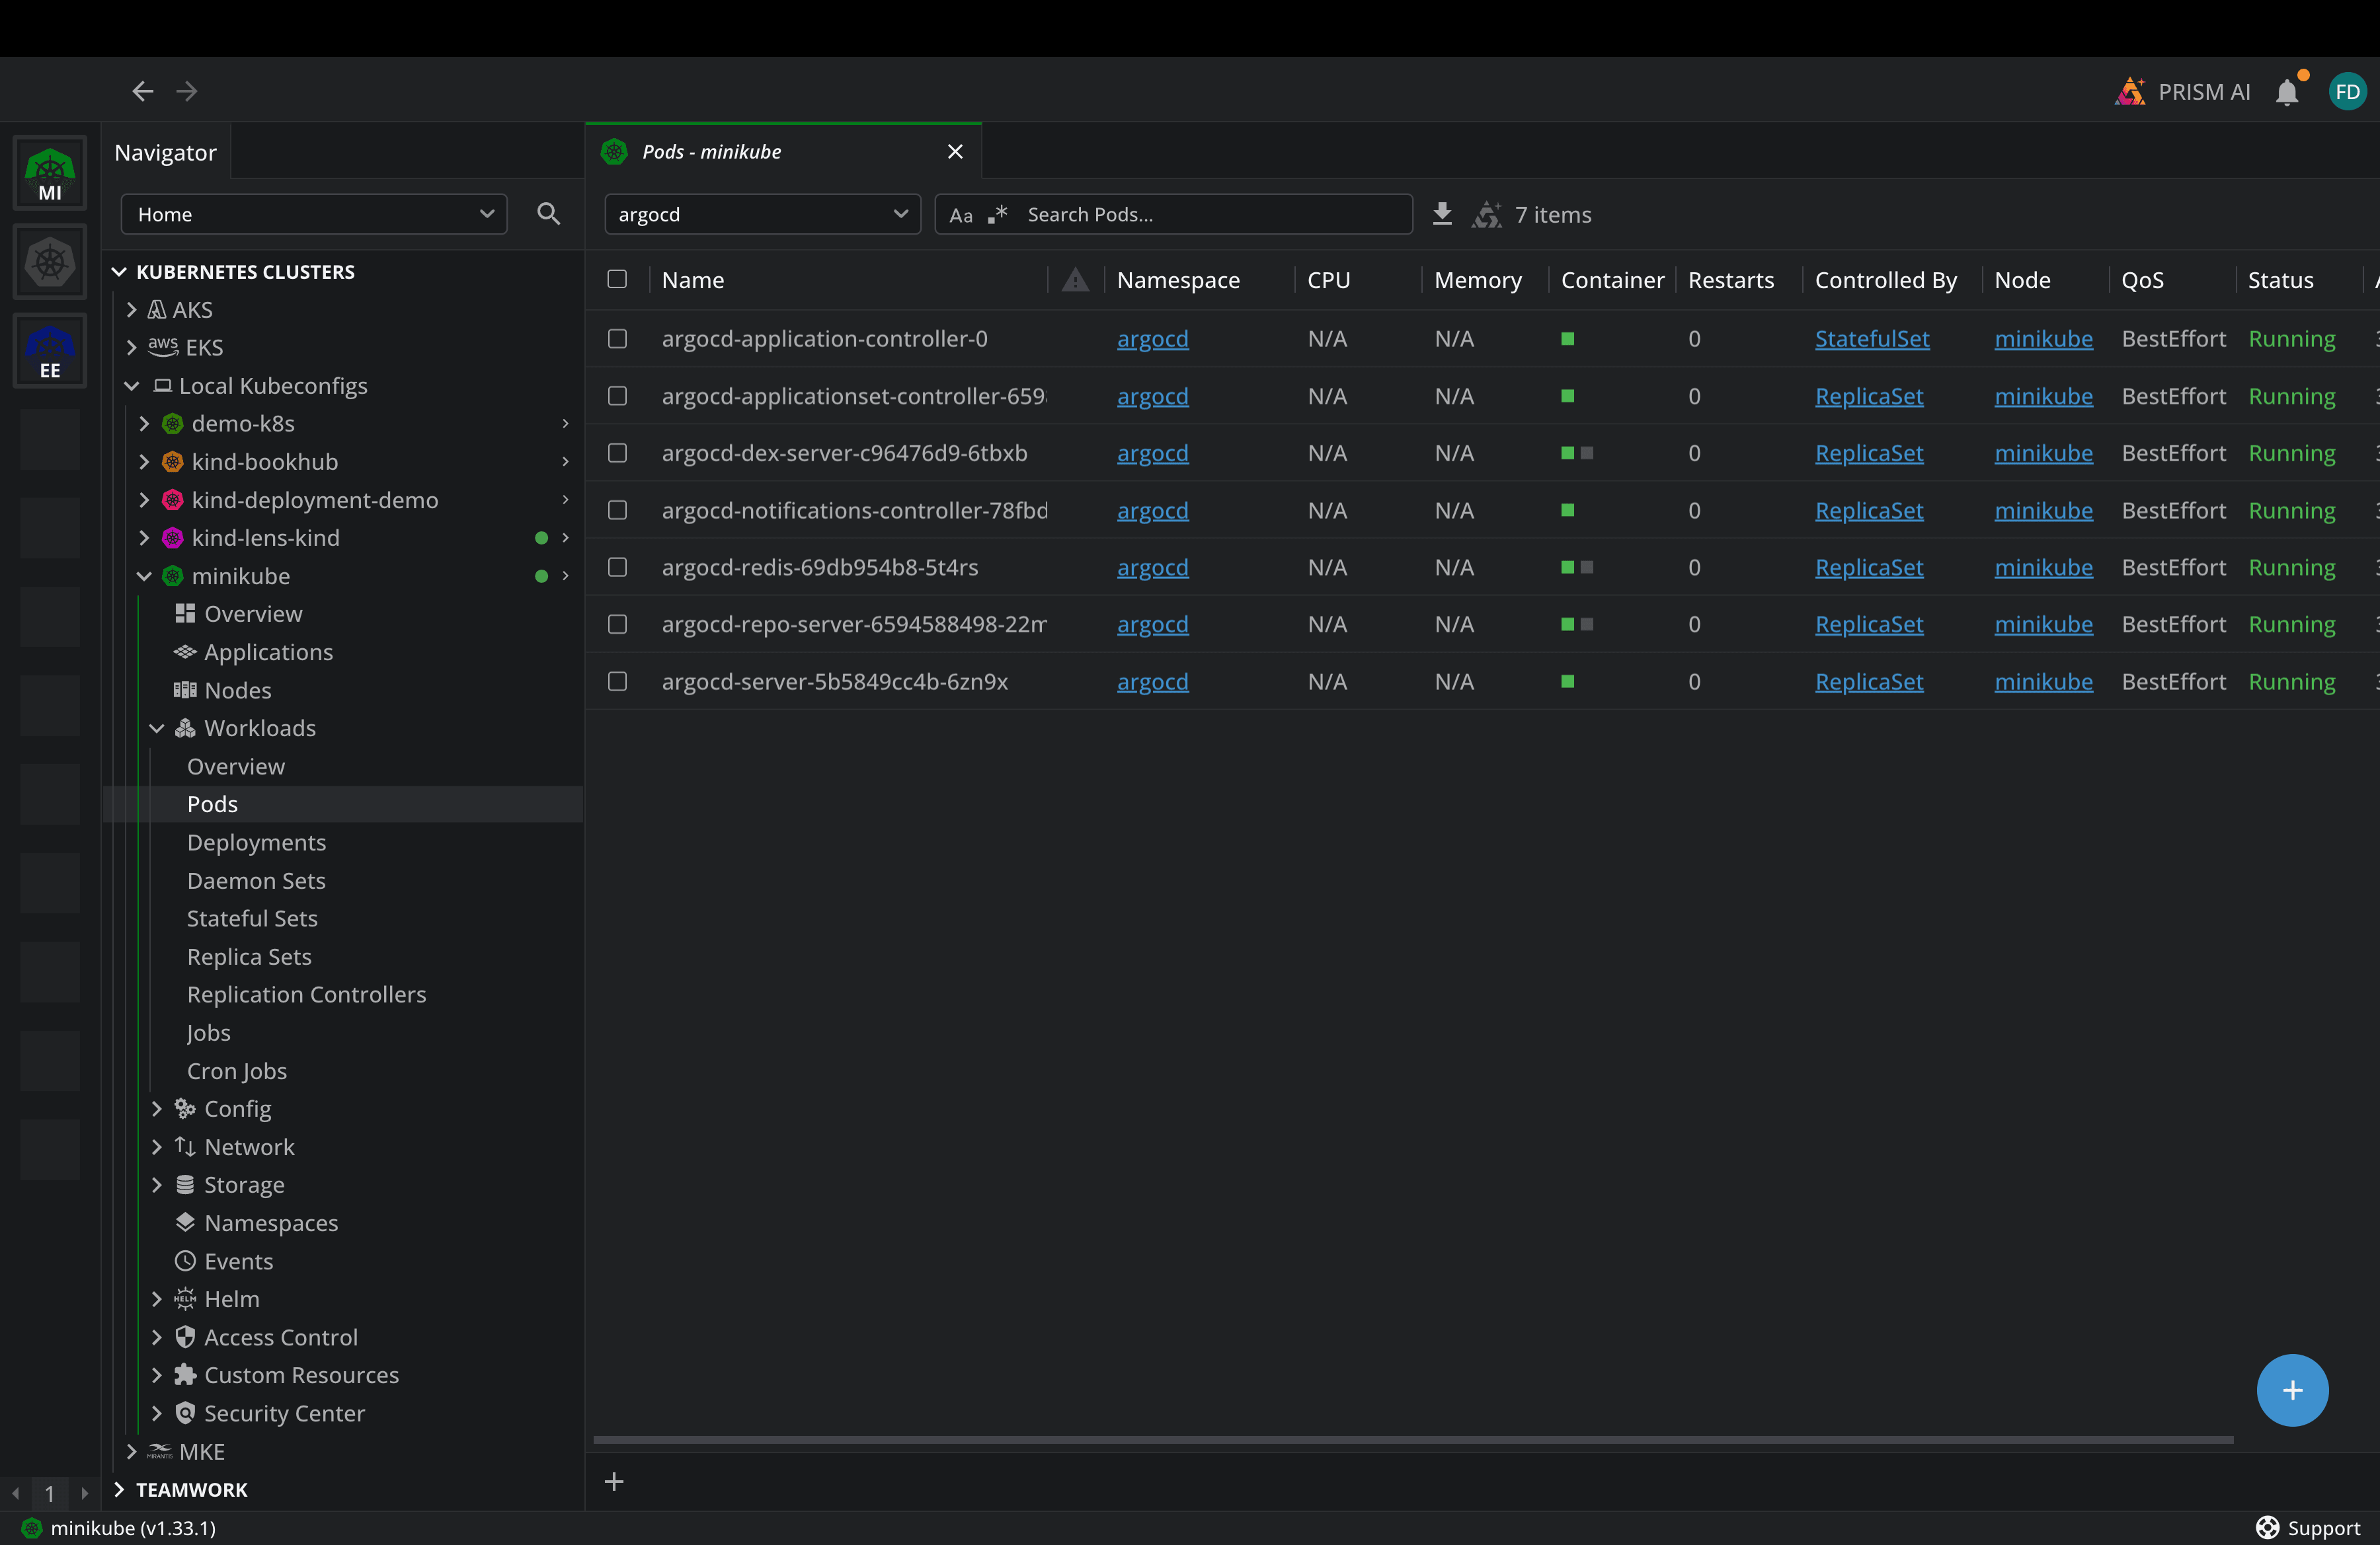2380x1545 pixels.
Task: Click the PRISM AI assistant icon
Action: point(2130,92)
